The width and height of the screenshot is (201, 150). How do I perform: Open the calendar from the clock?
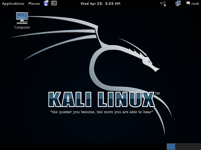[100, 3]
